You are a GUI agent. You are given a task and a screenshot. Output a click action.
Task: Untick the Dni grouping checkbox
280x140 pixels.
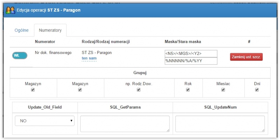(x=257, y=90)
